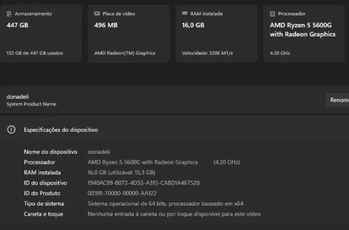
Task: Select the '132 GB de 447 GB usados' text
Action: coord(35,53)
